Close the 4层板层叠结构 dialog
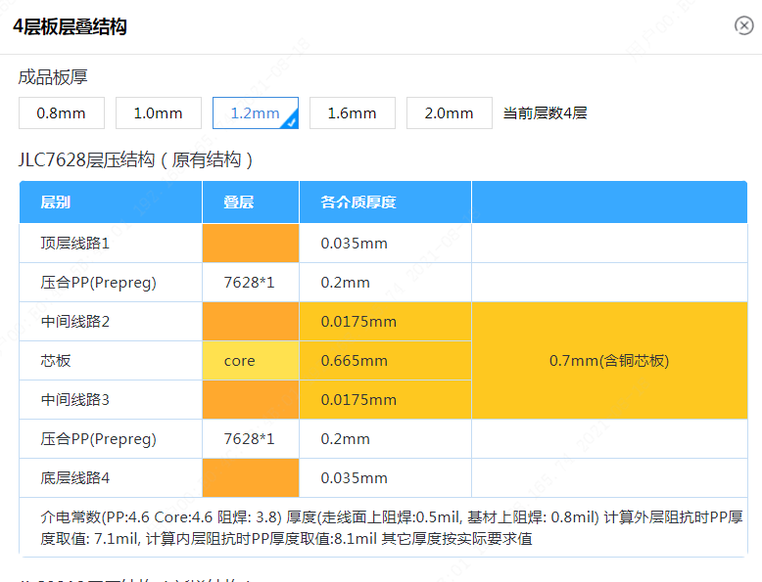Viewport: 762px width, 582px height. pos(743,25)
